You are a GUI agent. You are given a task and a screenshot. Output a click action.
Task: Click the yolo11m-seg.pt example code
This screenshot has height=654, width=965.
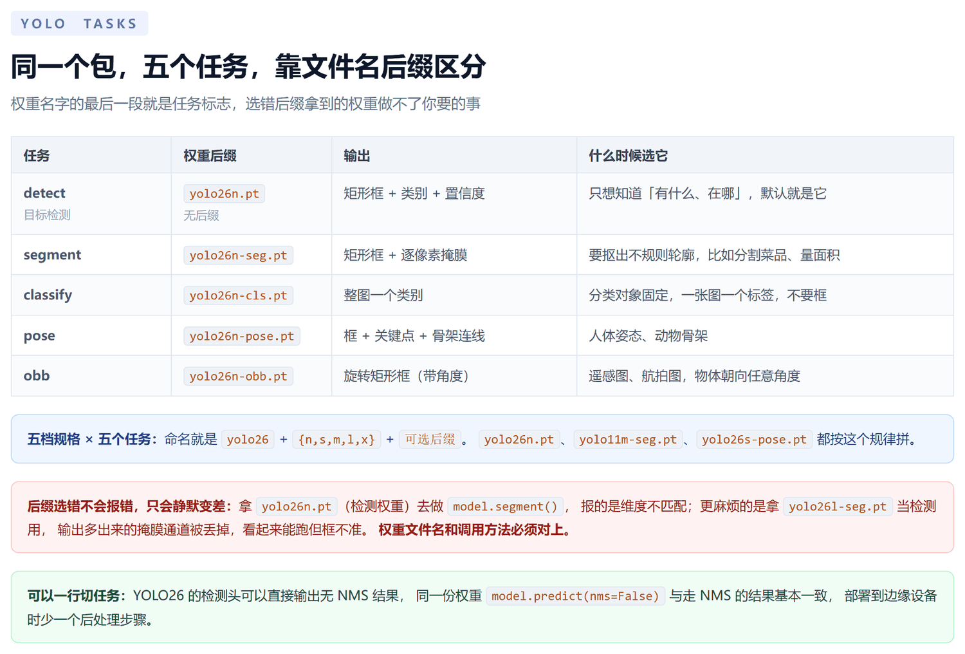(x=628, y=440)
